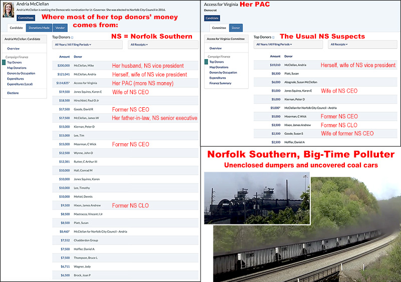Click donor McClellan, James W
Viewport: 401px width, 282px height.
86,118
